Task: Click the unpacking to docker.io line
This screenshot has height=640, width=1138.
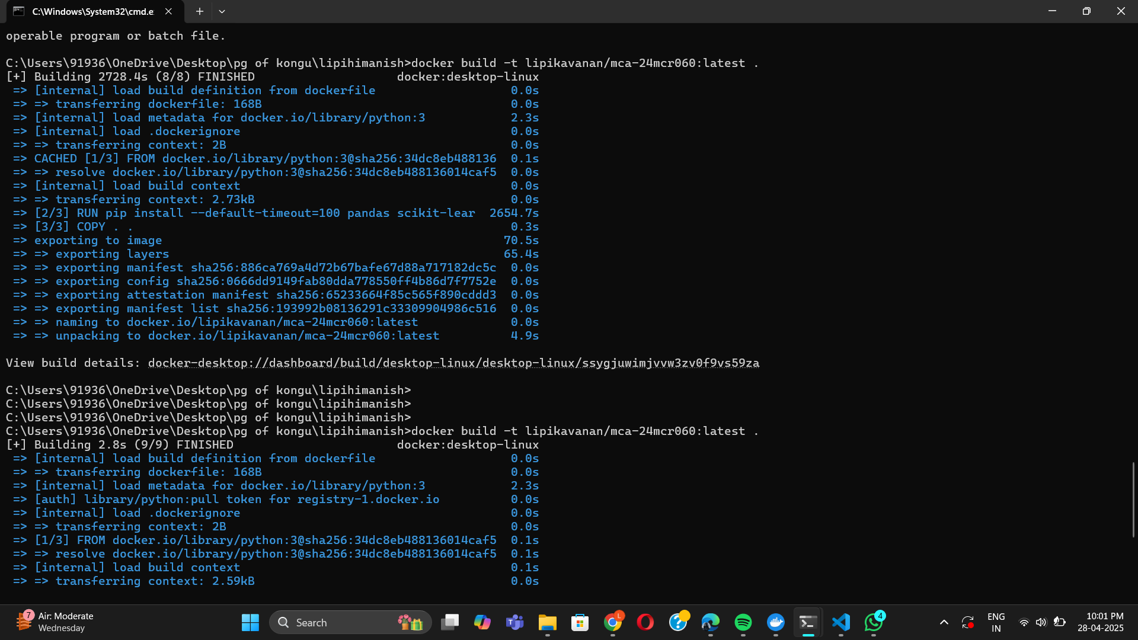Action: [276, 335]
